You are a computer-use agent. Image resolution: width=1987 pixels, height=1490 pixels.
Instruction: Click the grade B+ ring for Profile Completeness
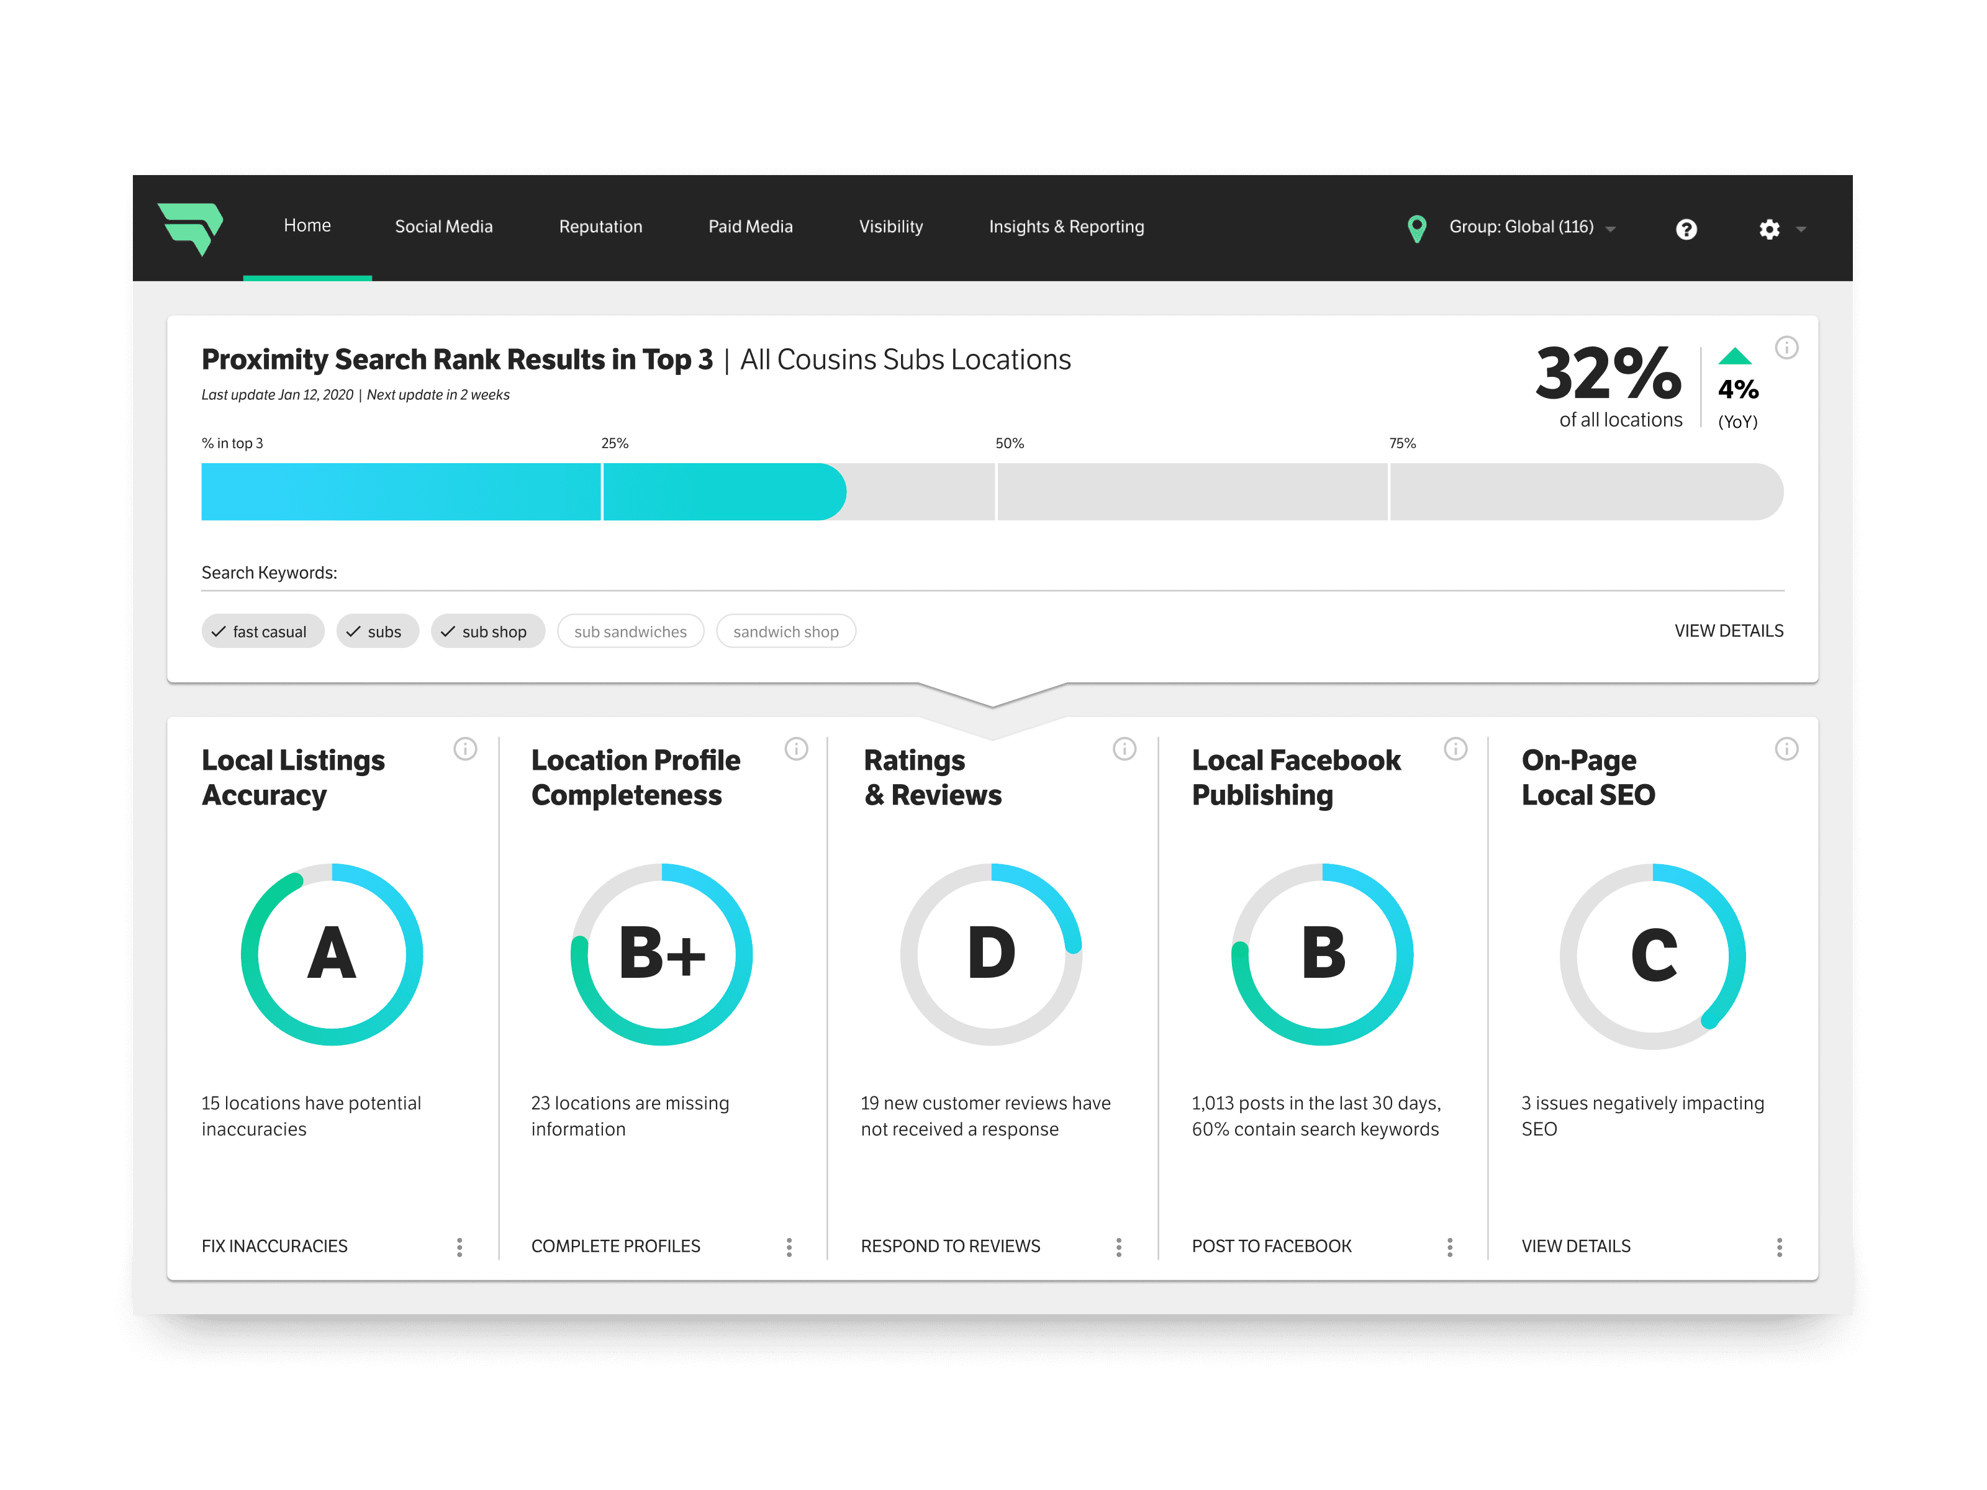point(662,954)
